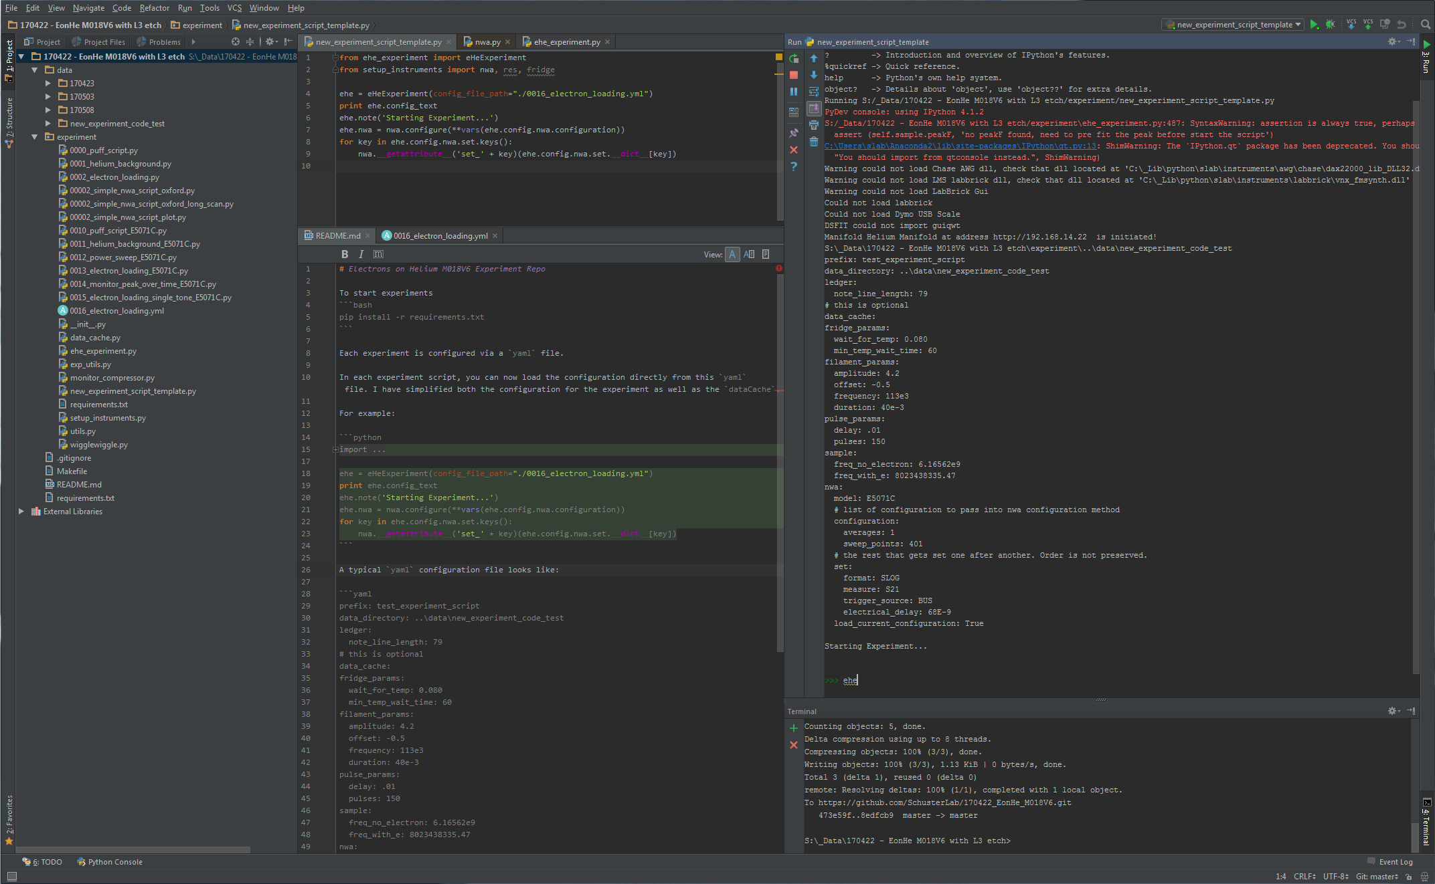Image resolution: width=1435 pixels, height=884 pixels.
Task: Click IPython qt.py:13 link in console
Action: (960, 146)
